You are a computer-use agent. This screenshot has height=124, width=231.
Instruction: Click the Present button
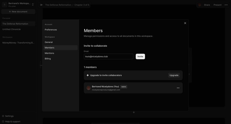pyautogui.click(x=217, y=5)
